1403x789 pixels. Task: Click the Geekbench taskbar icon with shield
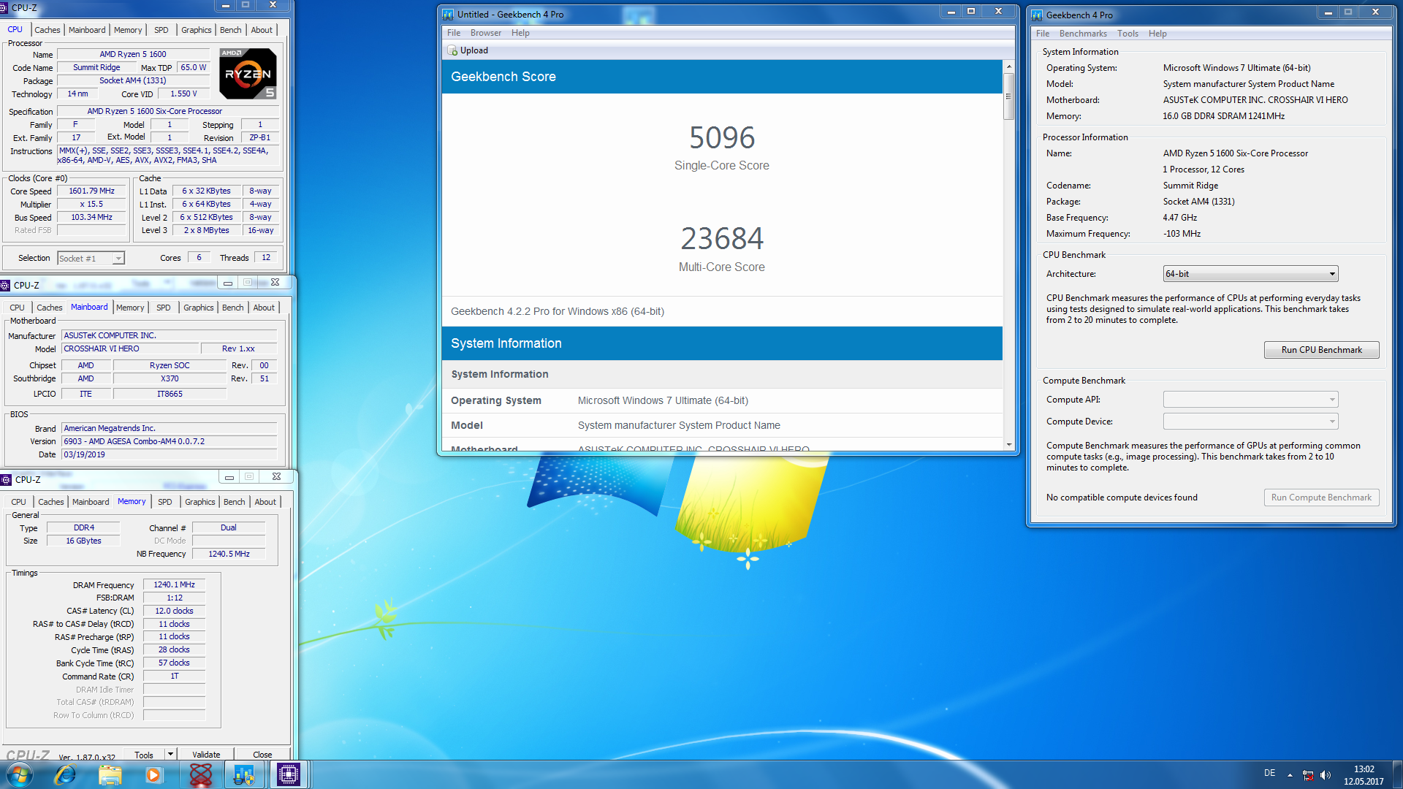[x=244, y=774]
